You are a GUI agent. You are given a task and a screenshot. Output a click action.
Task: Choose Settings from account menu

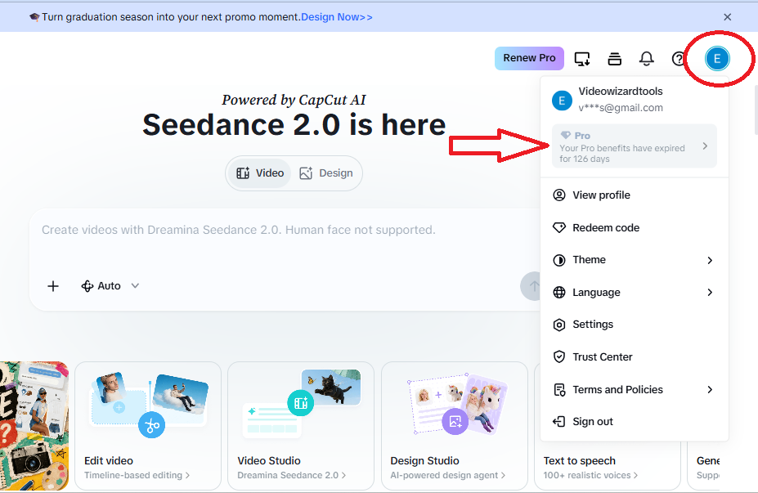coord(635,325)
